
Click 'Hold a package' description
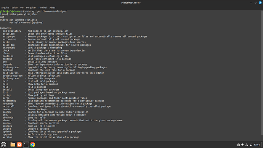click(37, 87)
